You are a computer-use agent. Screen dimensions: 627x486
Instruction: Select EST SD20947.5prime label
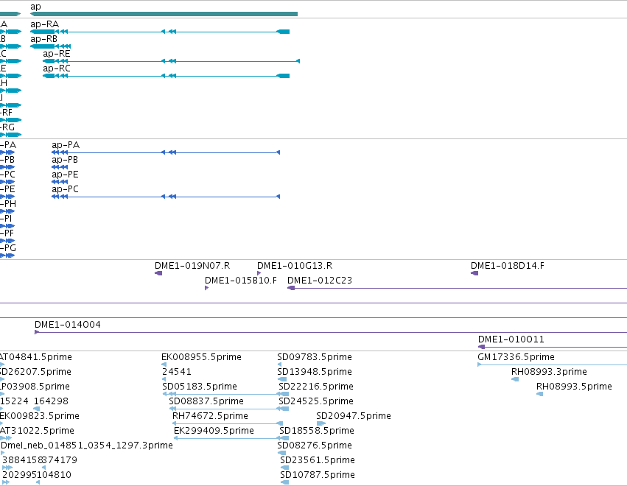(354, 416)
